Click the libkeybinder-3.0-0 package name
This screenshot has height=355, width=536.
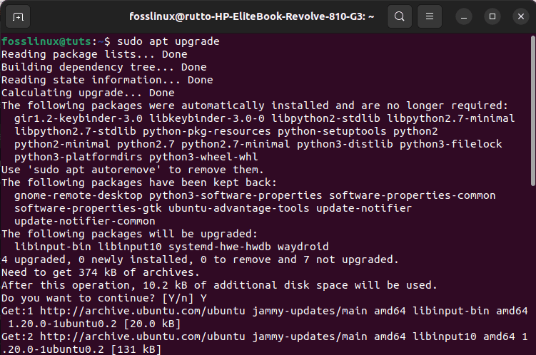click(x=207, y=118)
